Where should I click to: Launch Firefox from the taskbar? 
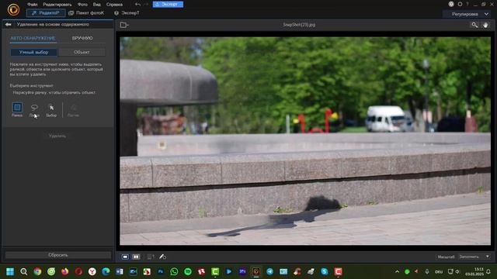tap(65, 271)
